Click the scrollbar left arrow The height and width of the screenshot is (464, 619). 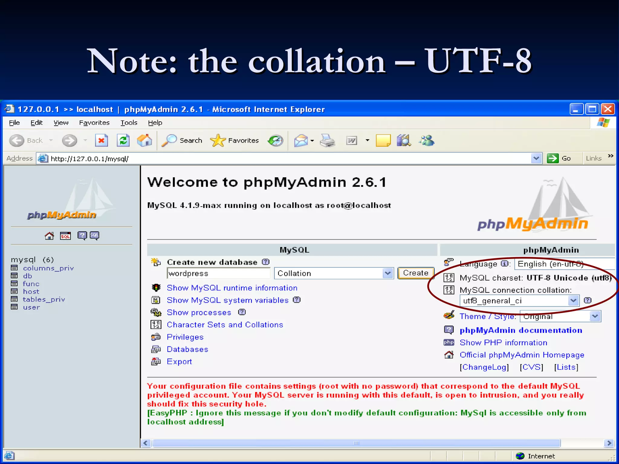point(146,443)
